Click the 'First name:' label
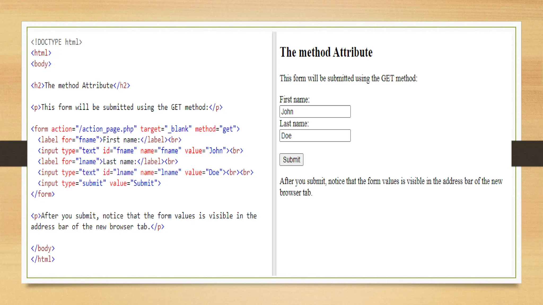Viewport: 543px width, 305px height. 294,100
